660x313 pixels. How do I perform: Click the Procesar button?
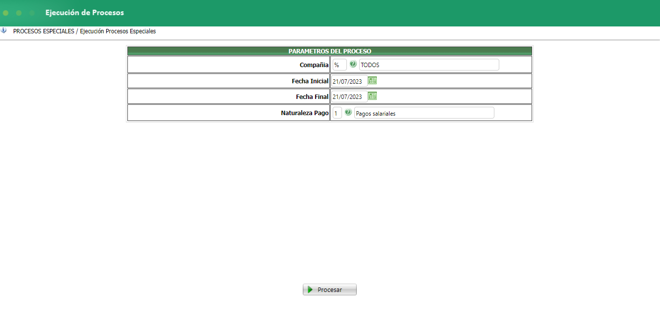click(x=329, y=289)
